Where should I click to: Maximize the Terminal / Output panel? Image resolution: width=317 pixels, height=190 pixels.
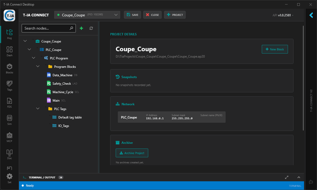click(x=287, y=177)
